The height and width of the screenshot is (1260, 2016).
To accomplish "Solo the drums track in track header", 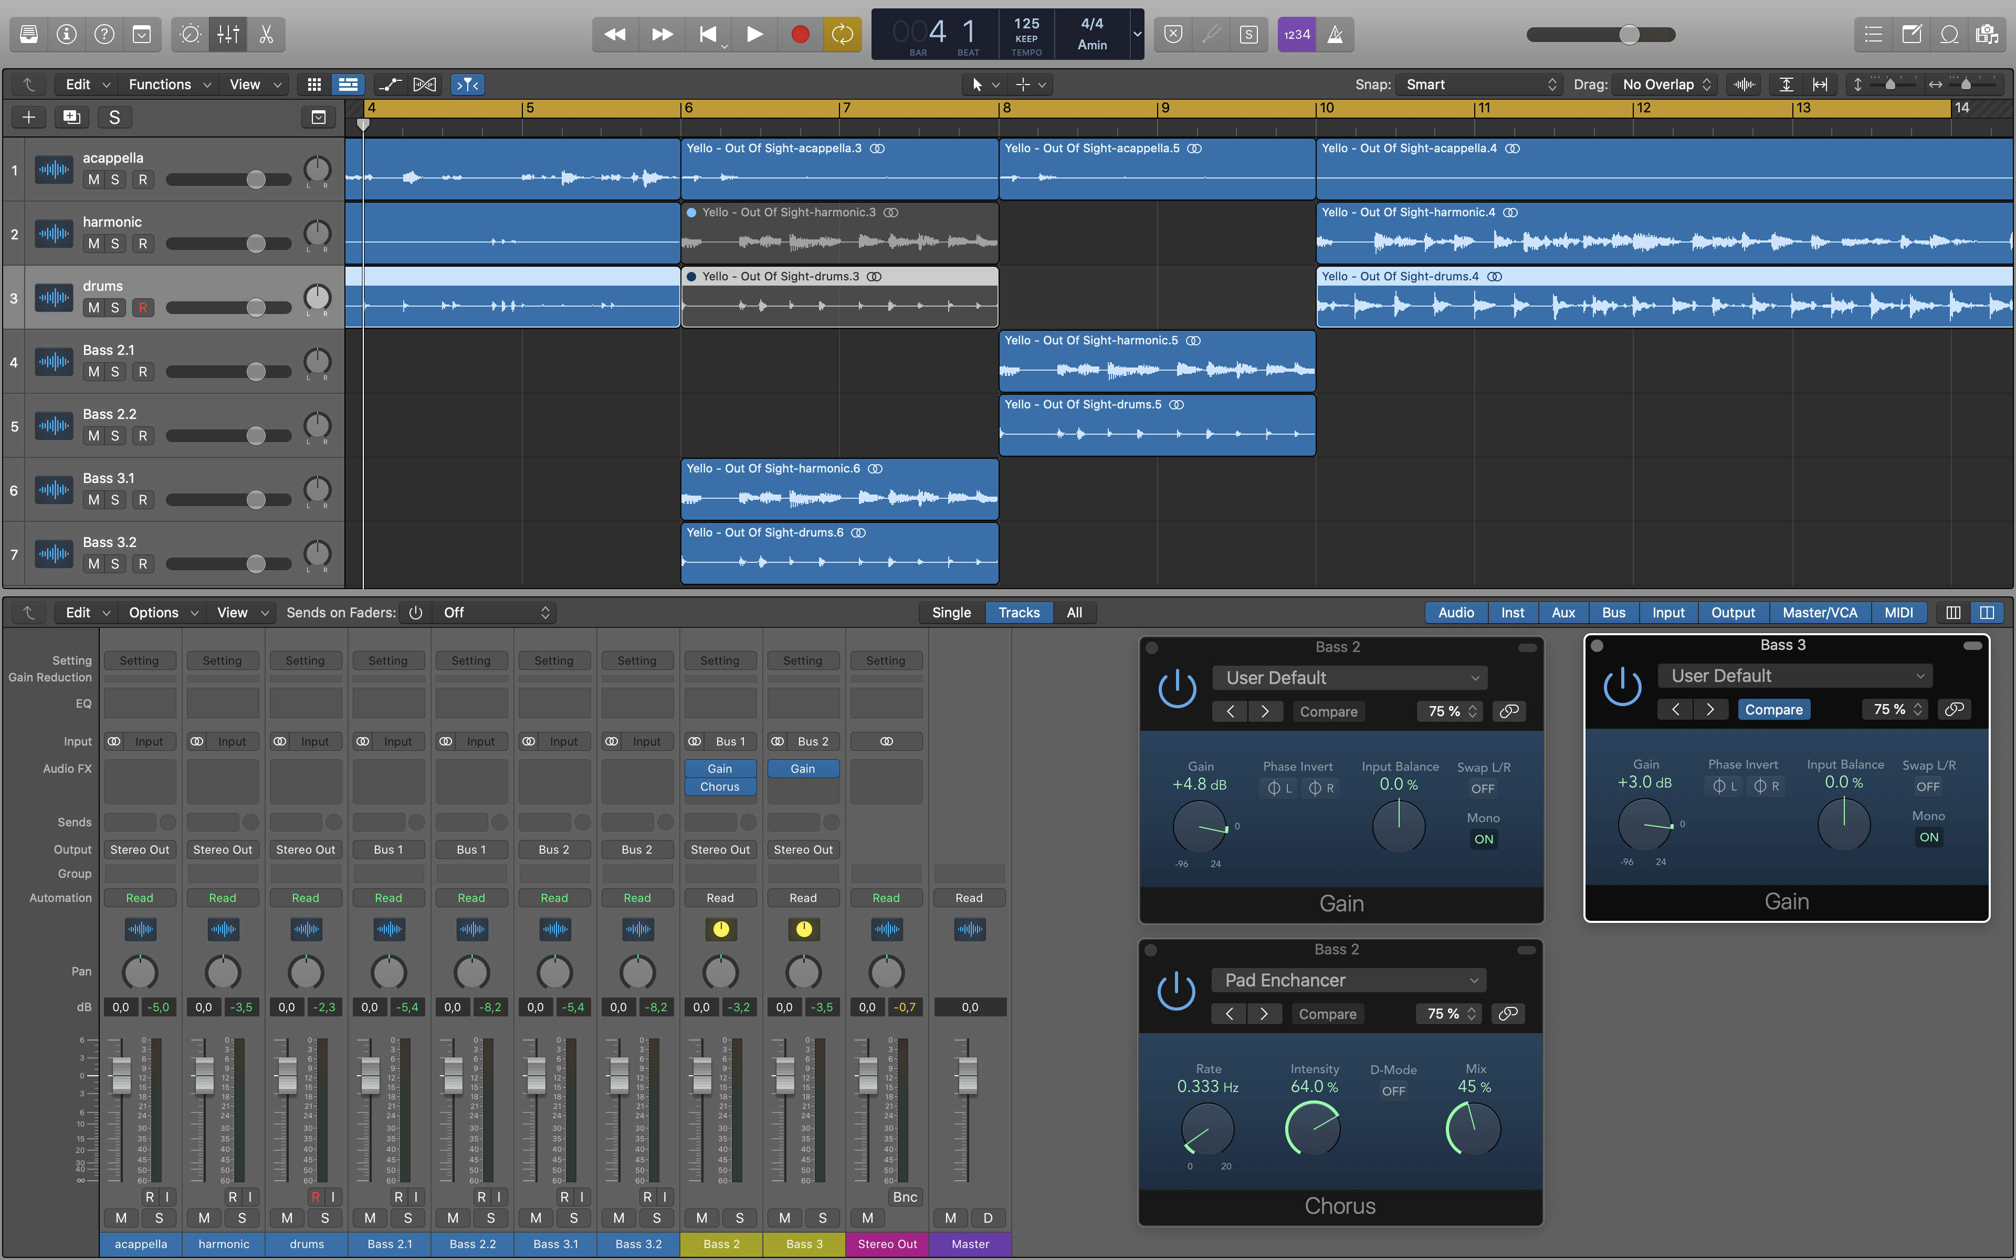I will (115, 308).
